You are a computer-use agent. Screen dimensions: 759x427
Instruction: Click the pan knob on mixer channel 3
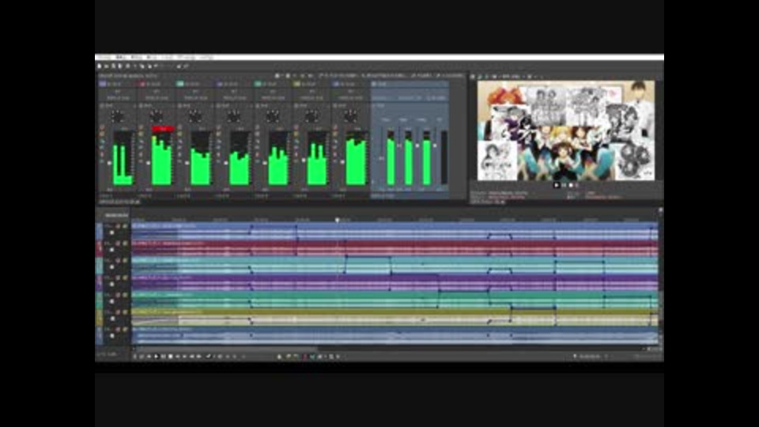click(x=195, y=116)
